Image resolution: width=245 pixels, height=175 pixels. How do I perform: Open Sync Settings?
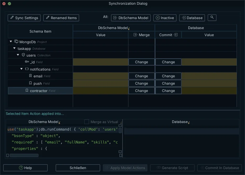click(24, 18)
